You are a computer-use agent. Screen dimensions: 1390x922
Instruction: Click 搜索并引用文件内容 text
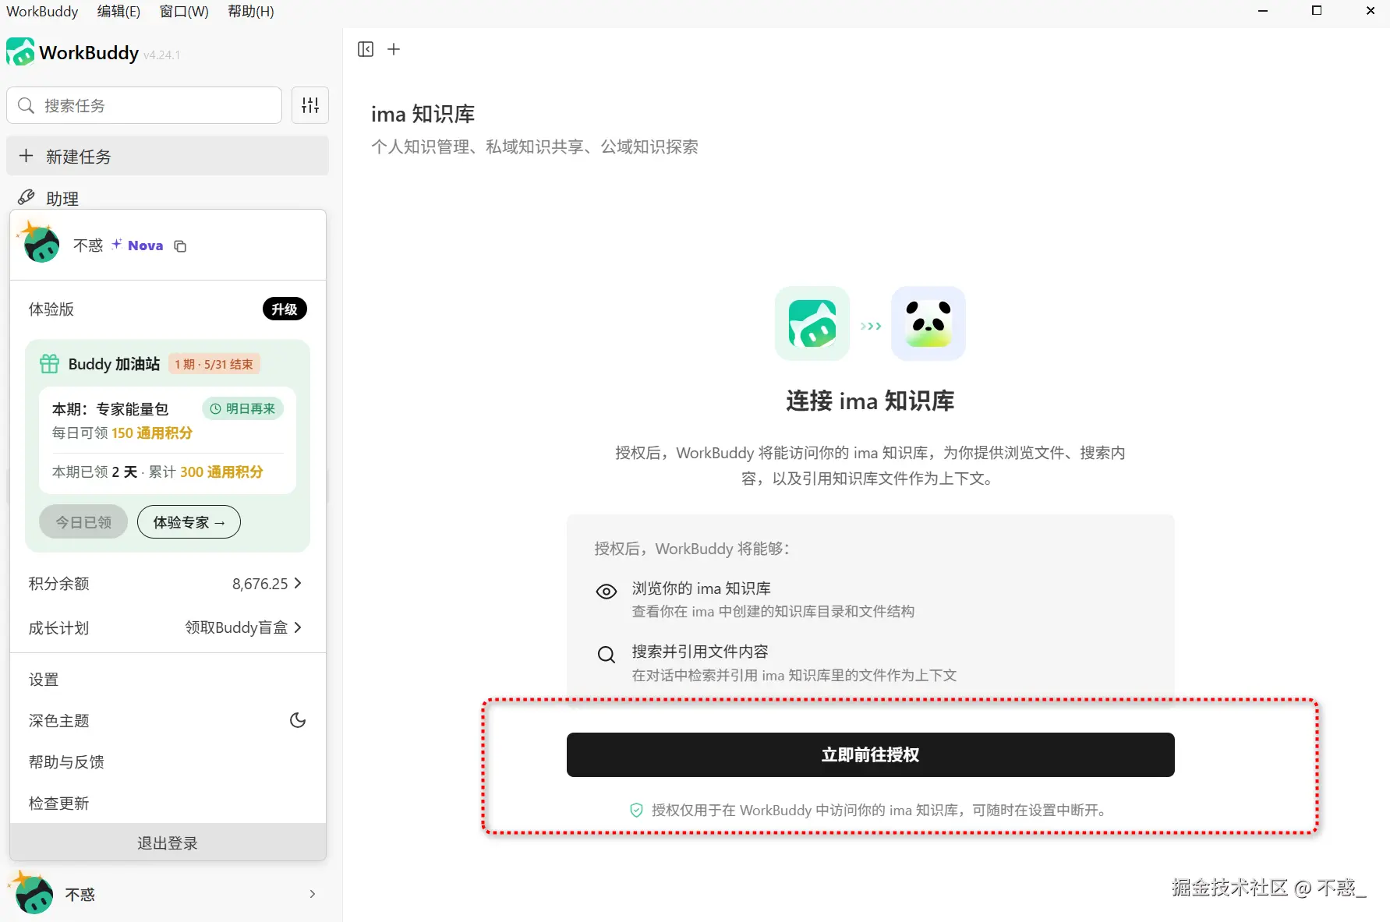tap(700, 652)
